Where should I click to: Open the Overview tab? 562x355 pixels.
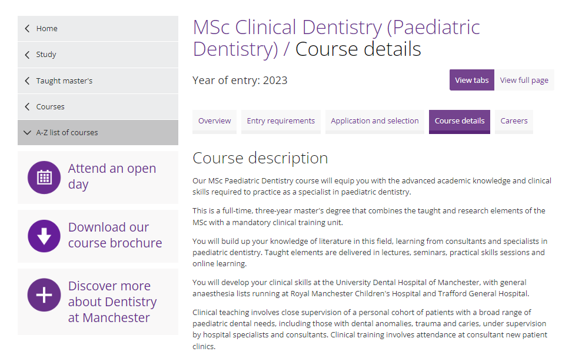tap(214, 121)
